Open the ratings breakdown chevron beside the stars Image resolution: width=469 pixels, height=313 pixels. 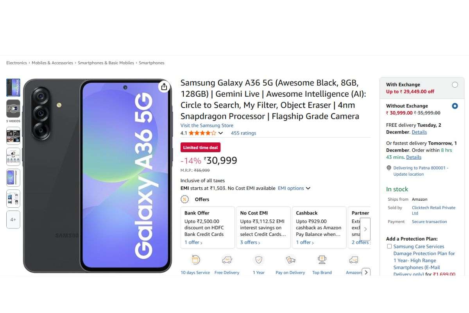(221, 133)
